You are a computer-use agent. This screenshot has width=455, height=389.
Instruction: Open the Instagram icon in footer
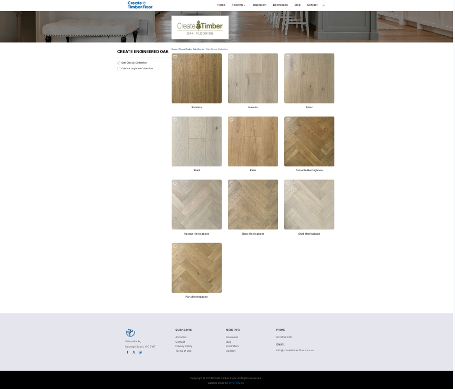pos(140,352)
